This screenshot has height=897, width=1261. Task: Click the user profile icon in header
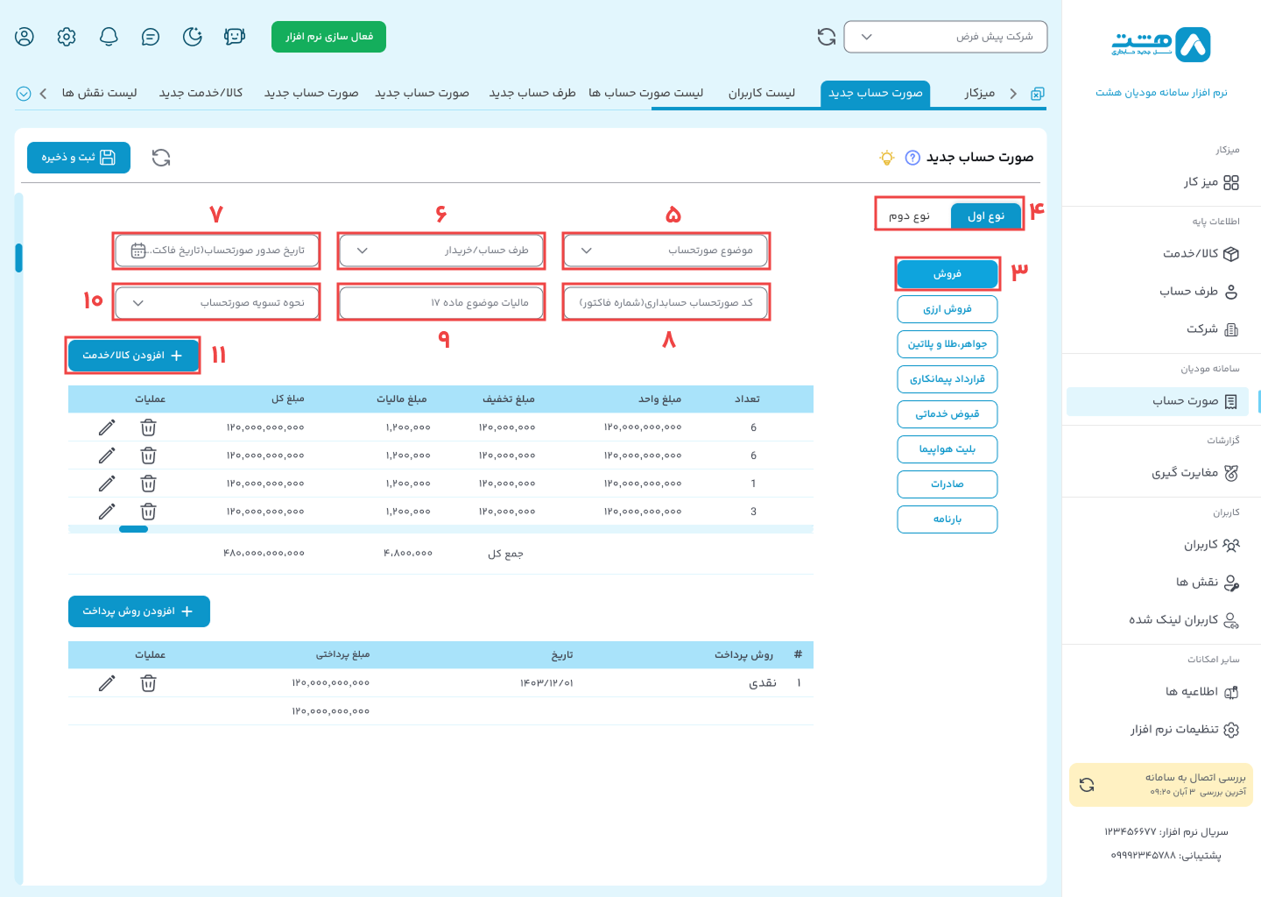pyautogui.click(x=25, y=37)
